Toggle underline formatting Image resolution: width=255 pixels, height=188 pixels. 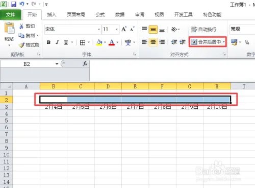pos(66,42)
